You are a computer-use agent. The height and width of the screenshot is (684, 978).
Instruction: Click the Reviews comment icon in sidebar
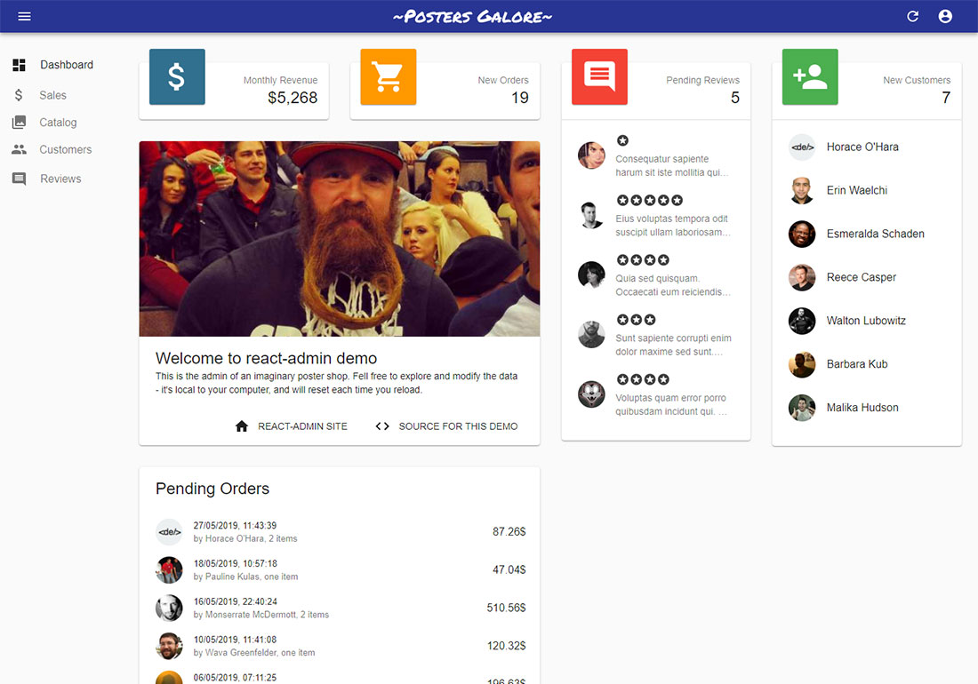pyautogui.click(x=20, y=179)
